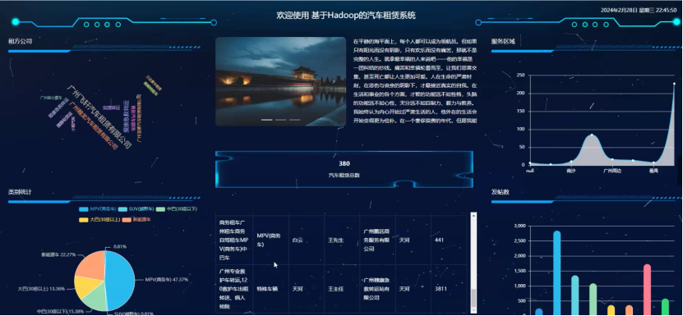Click the bright green last bar in 发帖数 chart
Screen dimensions: 683x316
[x=665, y=307]
